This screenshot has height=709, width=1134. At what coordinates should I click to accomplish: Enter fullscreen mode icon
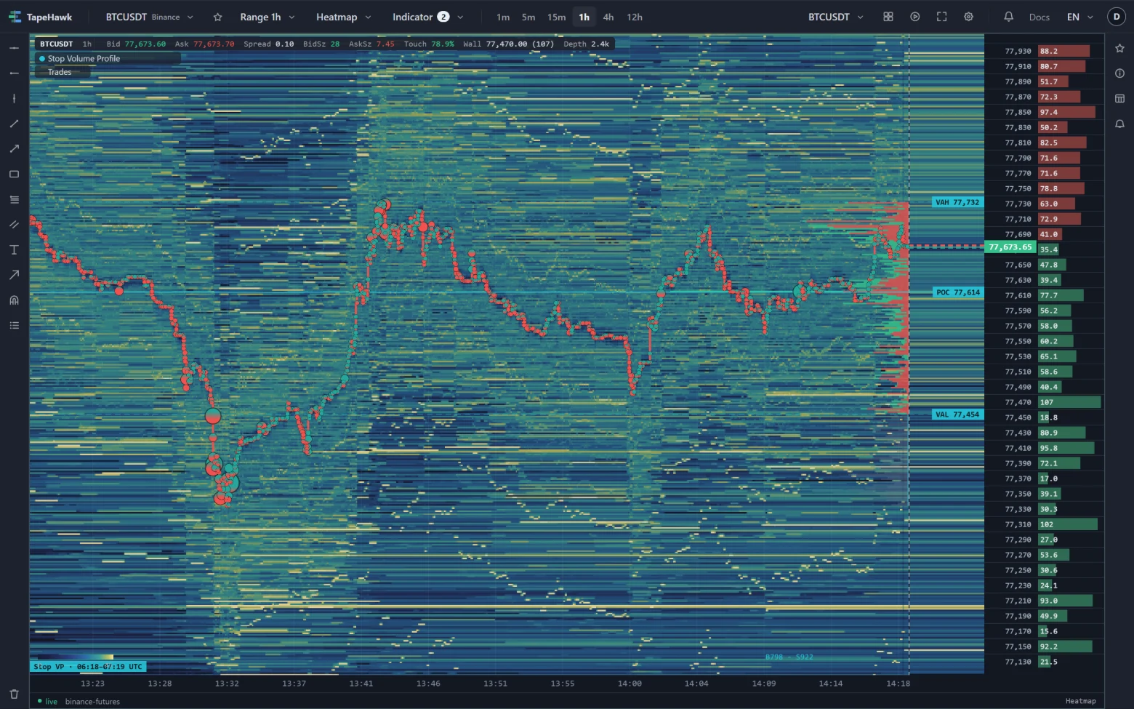pos(942,17)
